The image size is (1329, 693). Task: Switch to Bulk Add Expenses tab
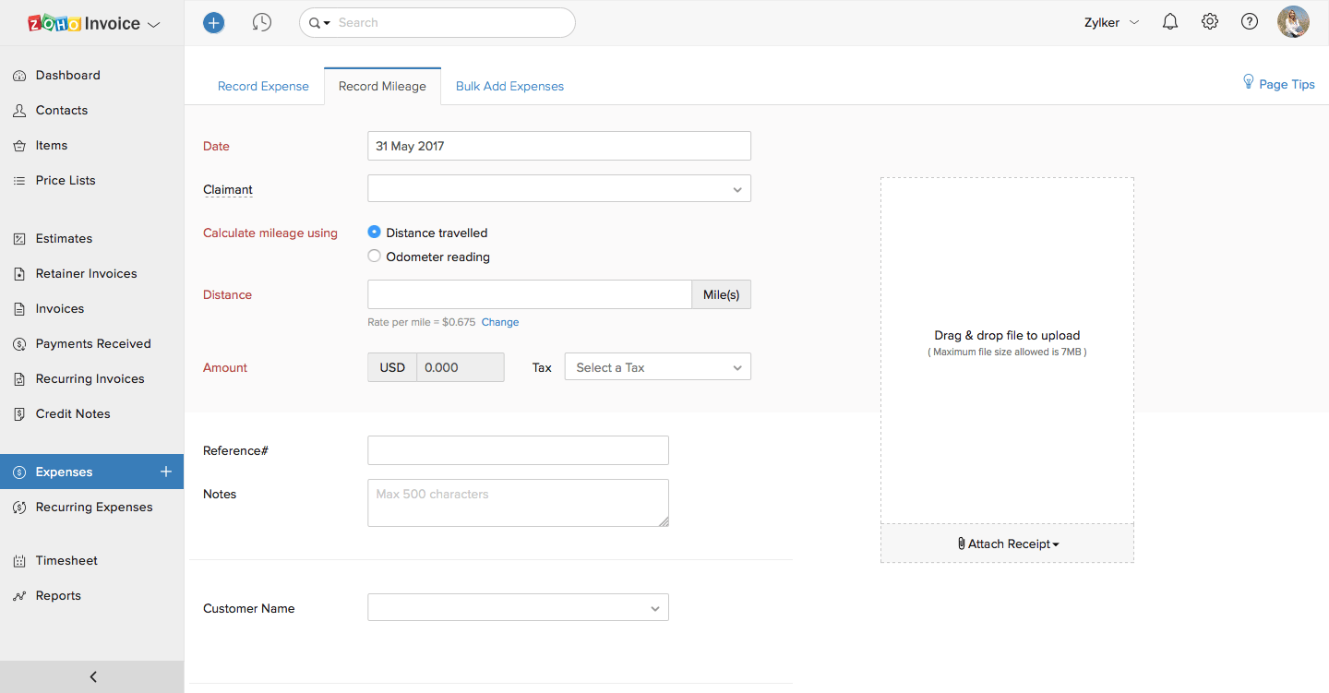click(x=509, y=86)
